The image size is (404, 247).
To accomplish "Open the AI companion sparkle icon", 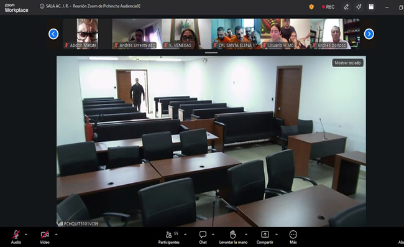I will point(359,7).
